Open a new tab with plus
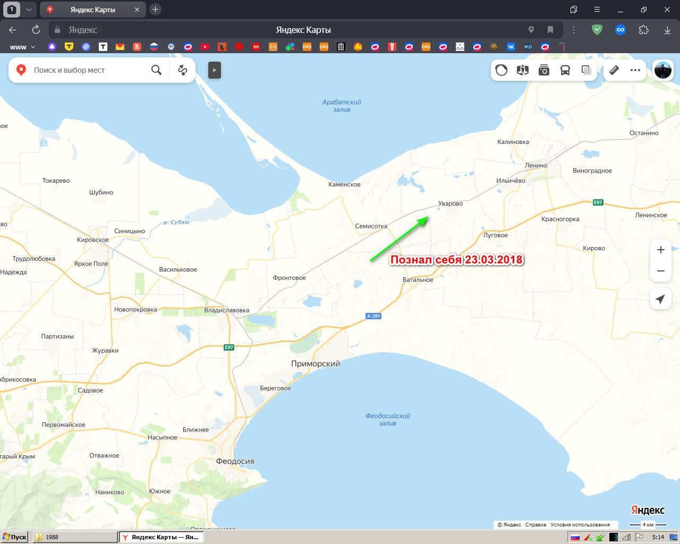The image size is (680, 544). 155,9
